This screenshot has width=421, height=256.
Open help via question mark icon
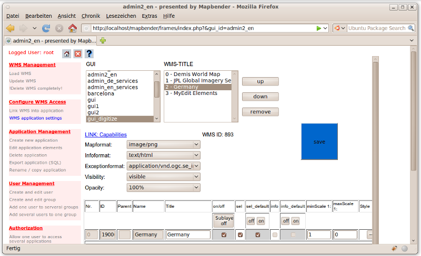(x=89, y=54)
